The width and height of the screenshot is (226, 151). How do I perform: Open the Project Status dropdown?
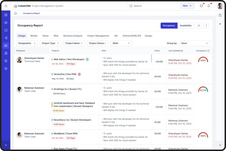(x=98, y=43)
